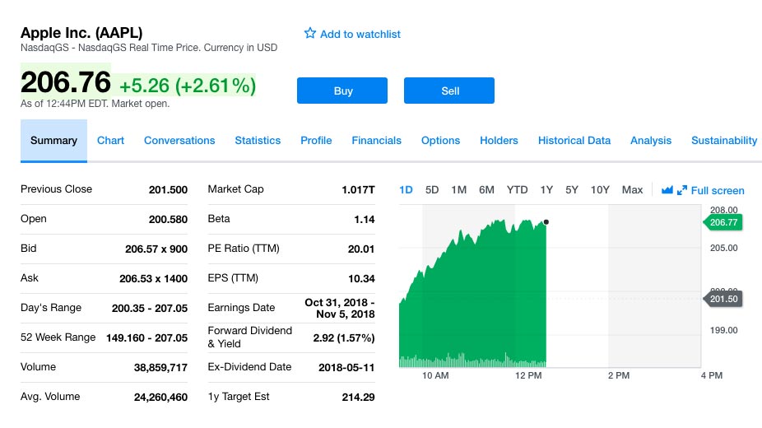762x428 pixels.
Task: Click the gray 201.50 previous close label
Action: (723, 299)
